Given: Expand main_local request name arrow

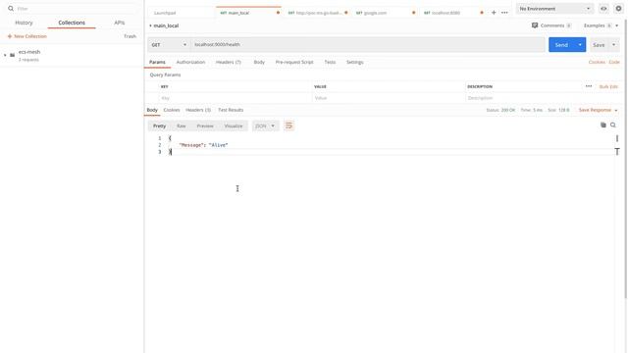Looking at the screenshot, I should (150, 25).
